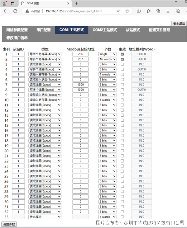Image resolution: width=187 pixels, height=228 pixels.
Task: Open row 10 count dropdown 1 words
Action: click(x=108, y=100)
